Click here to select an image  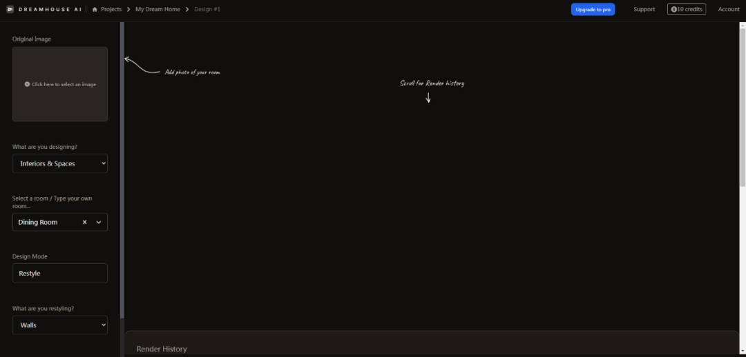pos(64,84)
